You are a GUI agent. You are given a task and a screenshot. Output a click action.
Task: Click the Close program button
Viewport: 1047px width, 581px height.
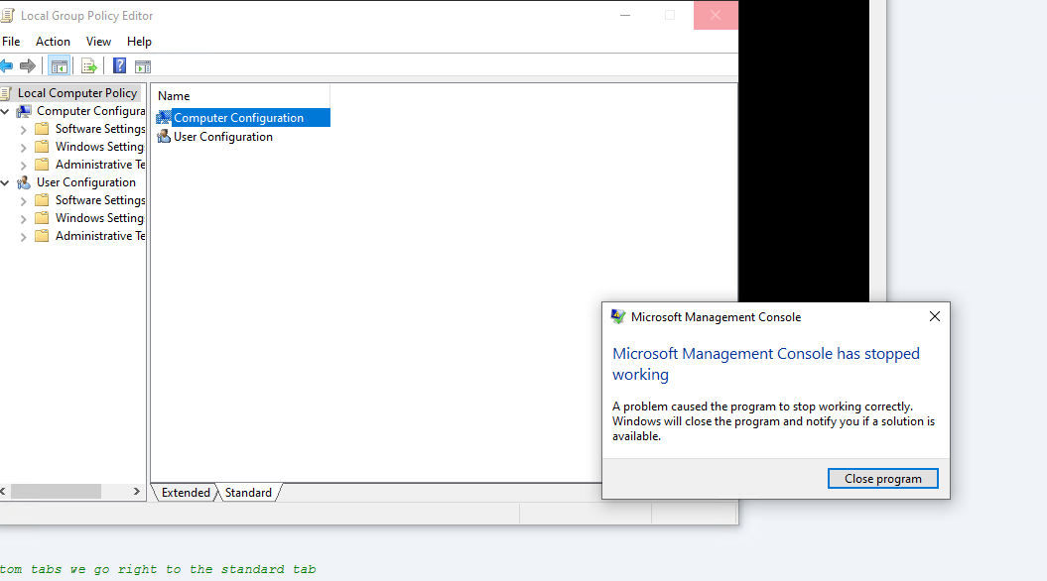pos(882,478)
